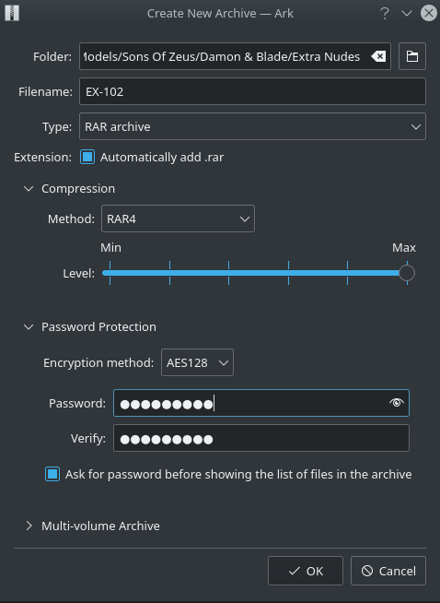
Task: Click the compression Level slider handle
Action: pyautogui.click(x=407, y=273)
